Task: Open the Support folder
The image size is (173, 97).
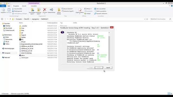Action: tap(23, 35)
